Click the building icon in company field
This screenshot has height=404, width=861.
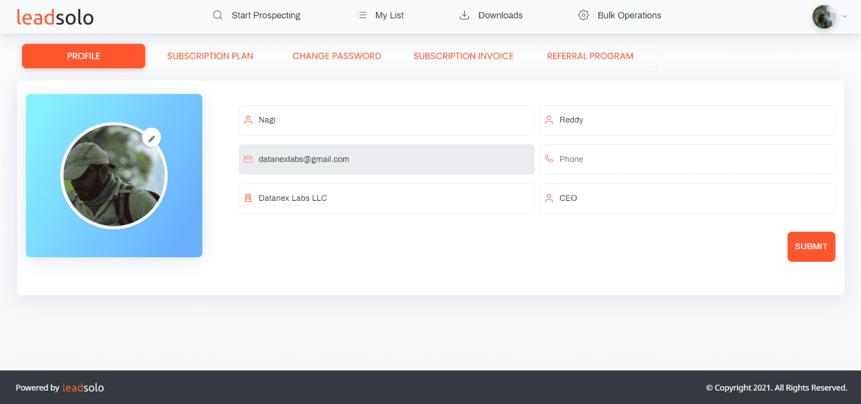pyautogui.click(x=248, y=199)
